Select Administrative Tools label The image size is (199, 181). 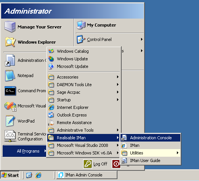point(75,130)
